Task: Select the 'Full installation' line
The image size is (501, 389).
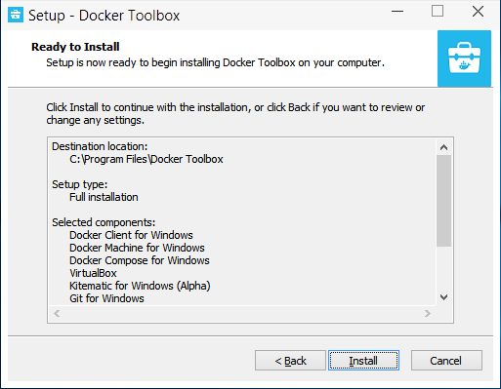Action: coord(104,197)
